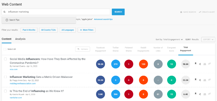Screen dimensions: 217x101
Task: Click the 81 links bubble
Action: (158, 94)
